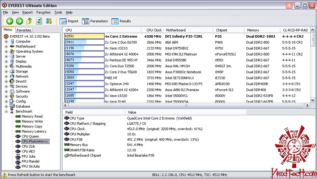Select FPU Julia benchmark
The image size is (317, 179).
point(29,156)
